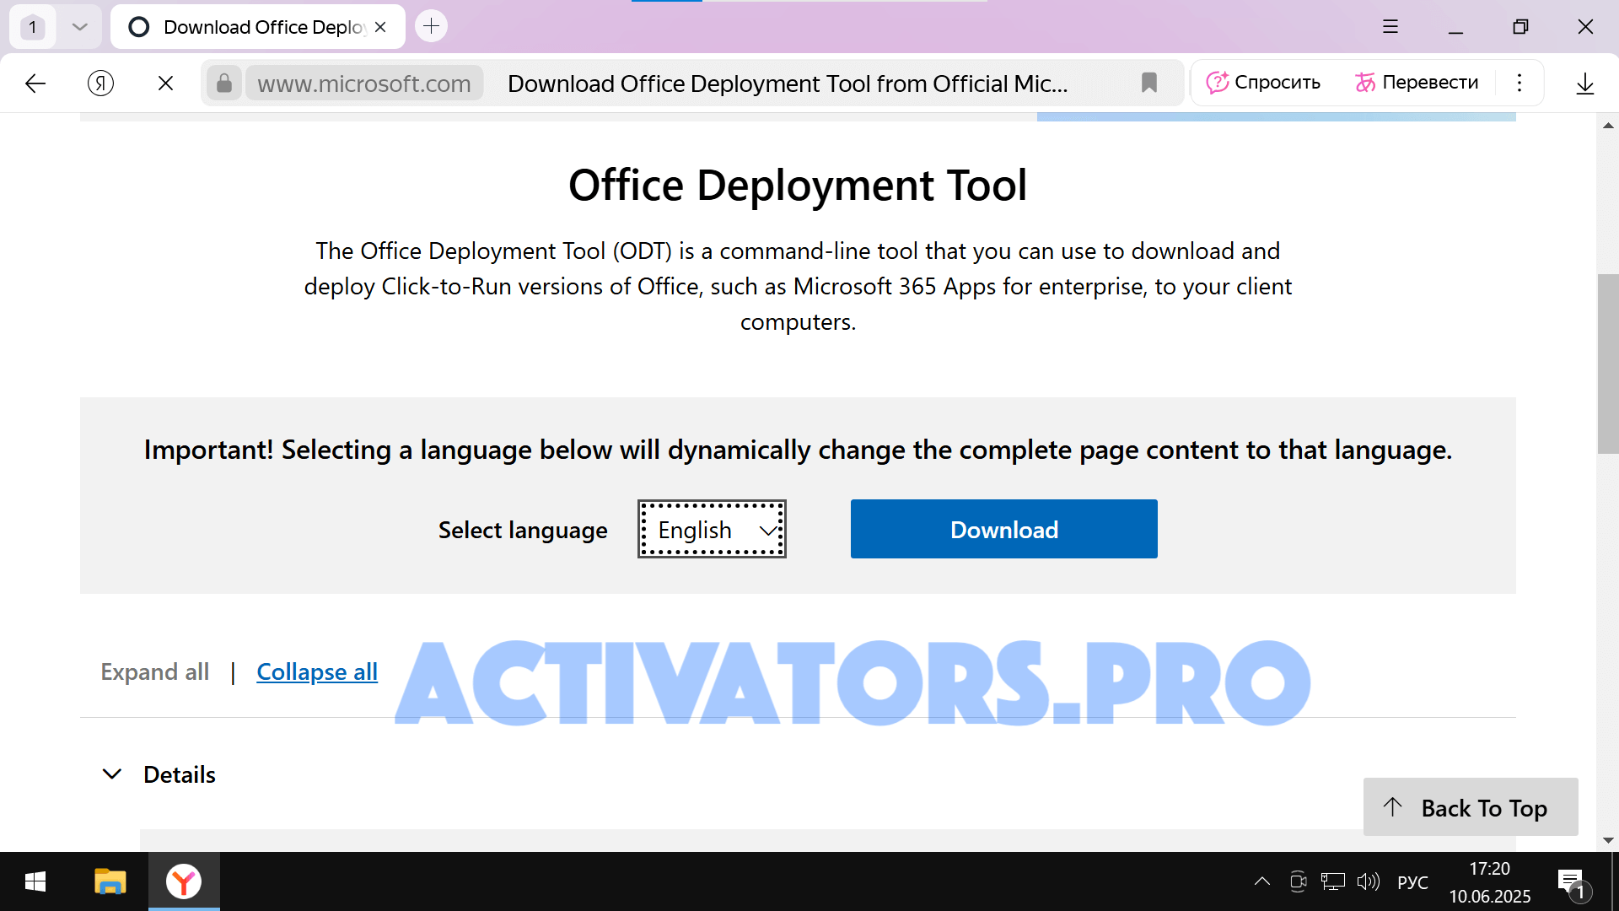
Task: Open File Explorer from the taskbar
Action: [110, 882]
